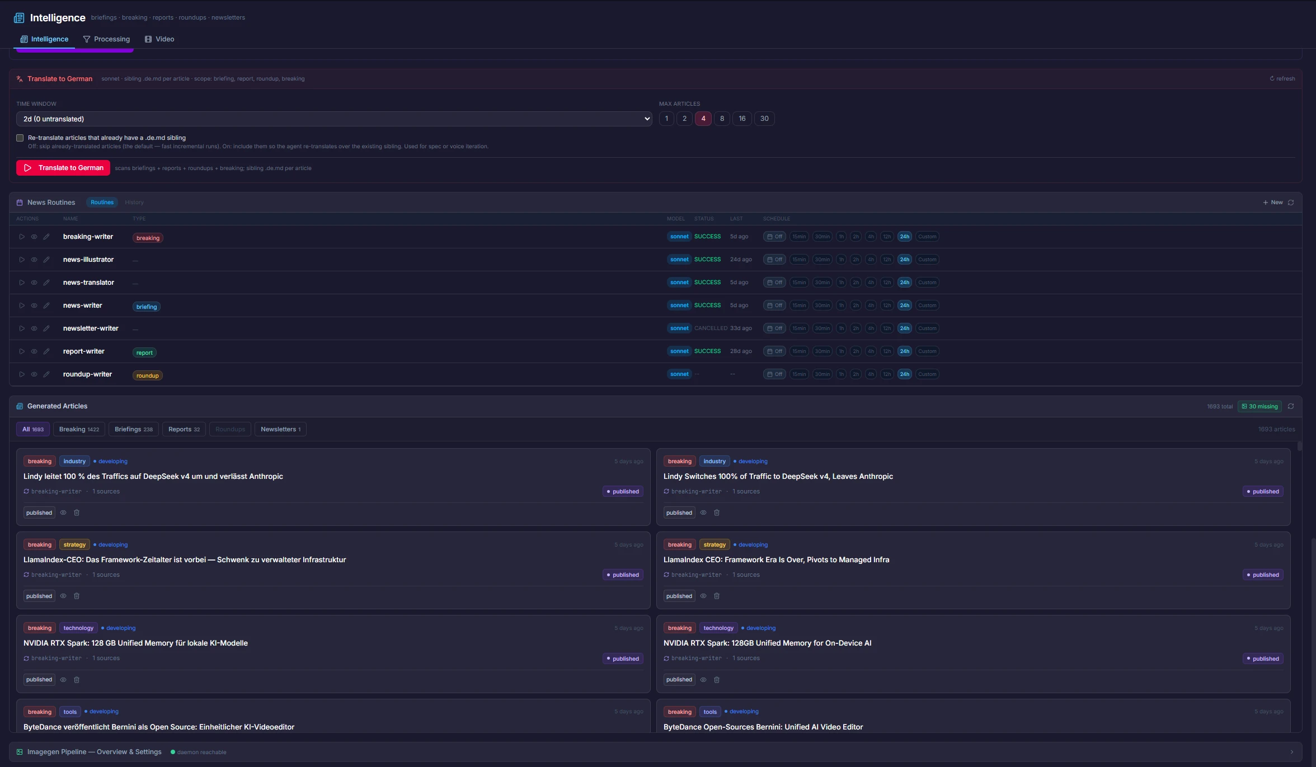
Task: Delete the English Lindy Switches article
Action: (717, 512)
